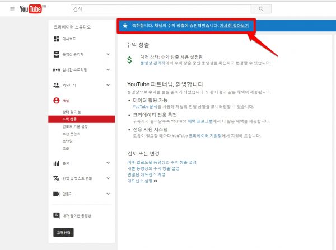Click the 커뮤니티 community people icon
The image size is (336, 250).
coord(57,85)
